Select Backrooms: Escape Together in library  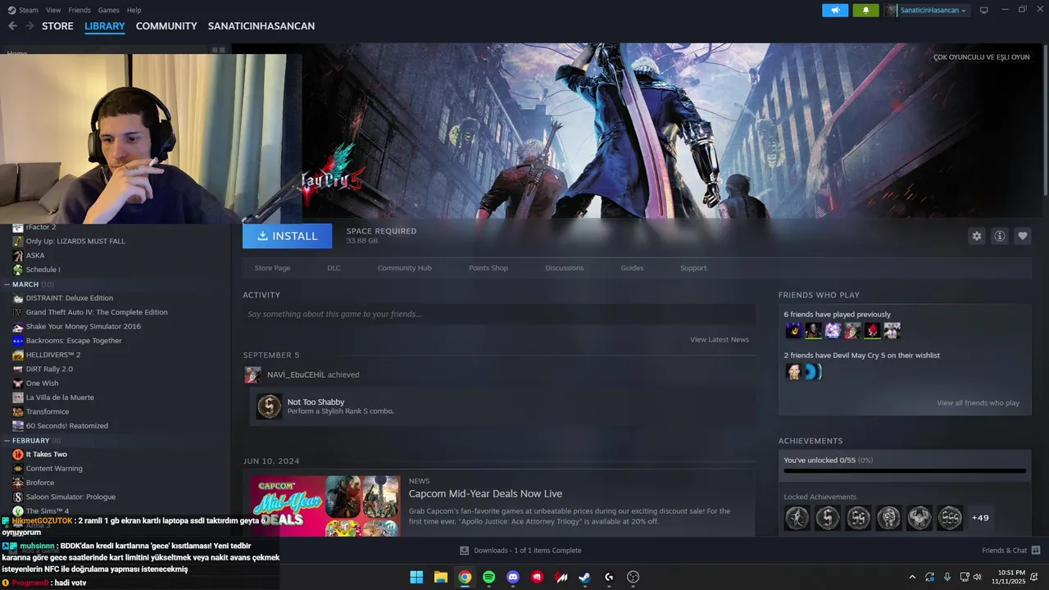tap(74, 341)
